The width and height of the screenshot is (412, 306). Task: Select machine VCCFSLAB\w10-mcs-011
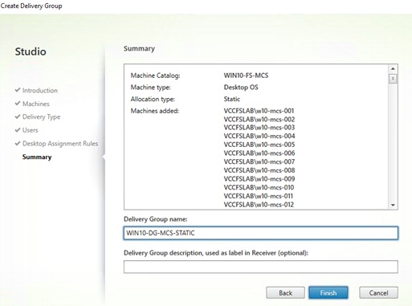click(x=259, y=196)
